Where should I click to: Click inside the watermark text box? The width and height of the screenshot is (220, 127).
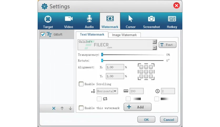point(115,45)
